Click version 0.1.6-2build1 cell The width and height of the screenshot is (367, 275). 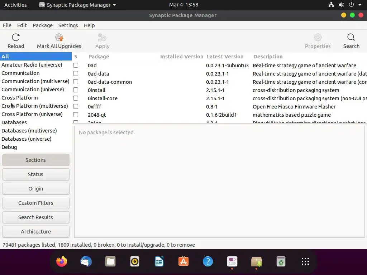tap(221, 115)
